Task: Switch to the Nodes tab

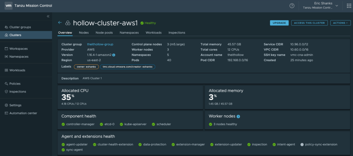Action: pyautogui.click(x=84, y=32)
